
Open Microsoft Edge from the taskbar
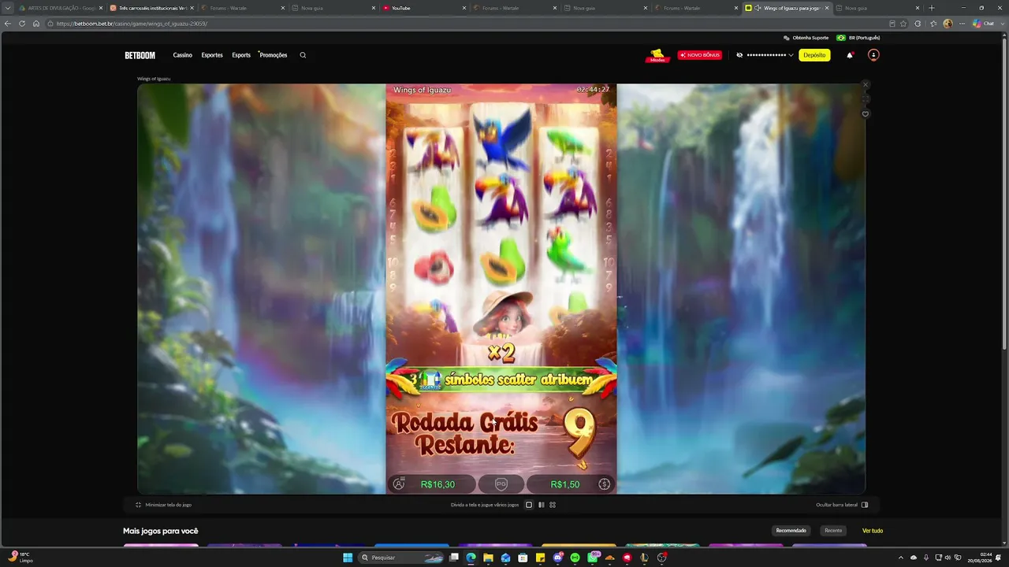pyautogui.click(x=471, y=558)
